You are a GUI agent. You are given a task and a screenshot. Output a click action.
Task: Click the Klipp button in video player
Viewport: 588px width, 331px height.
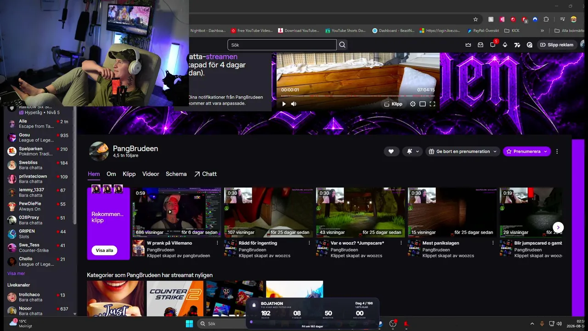point(393,104)
